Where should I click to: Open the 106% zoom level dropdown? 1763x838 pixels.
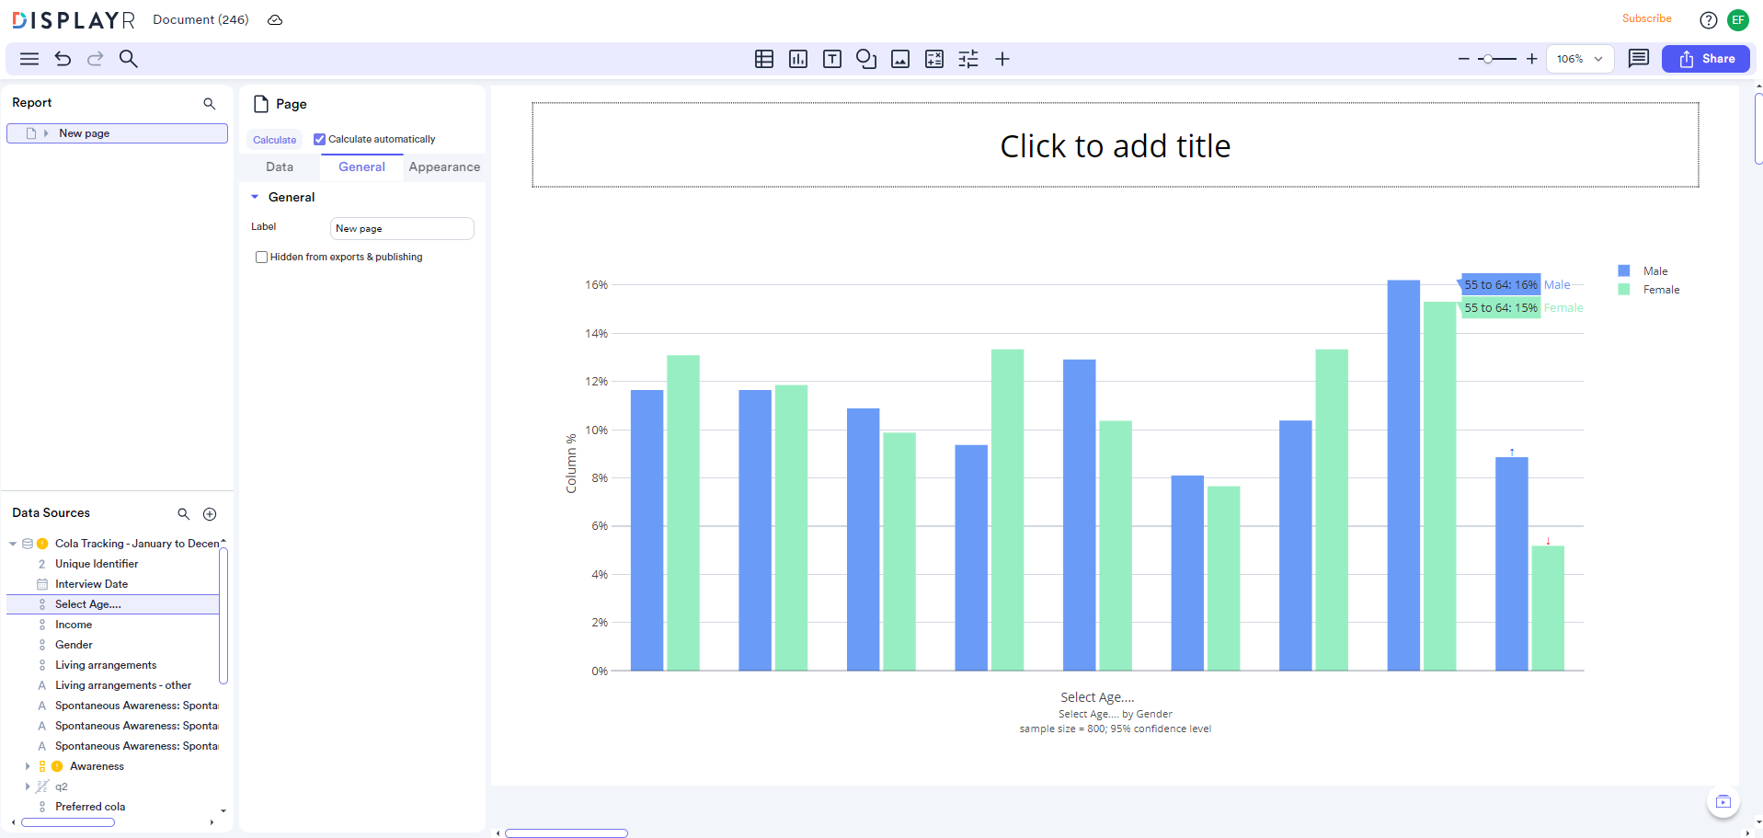(1579, 59)
